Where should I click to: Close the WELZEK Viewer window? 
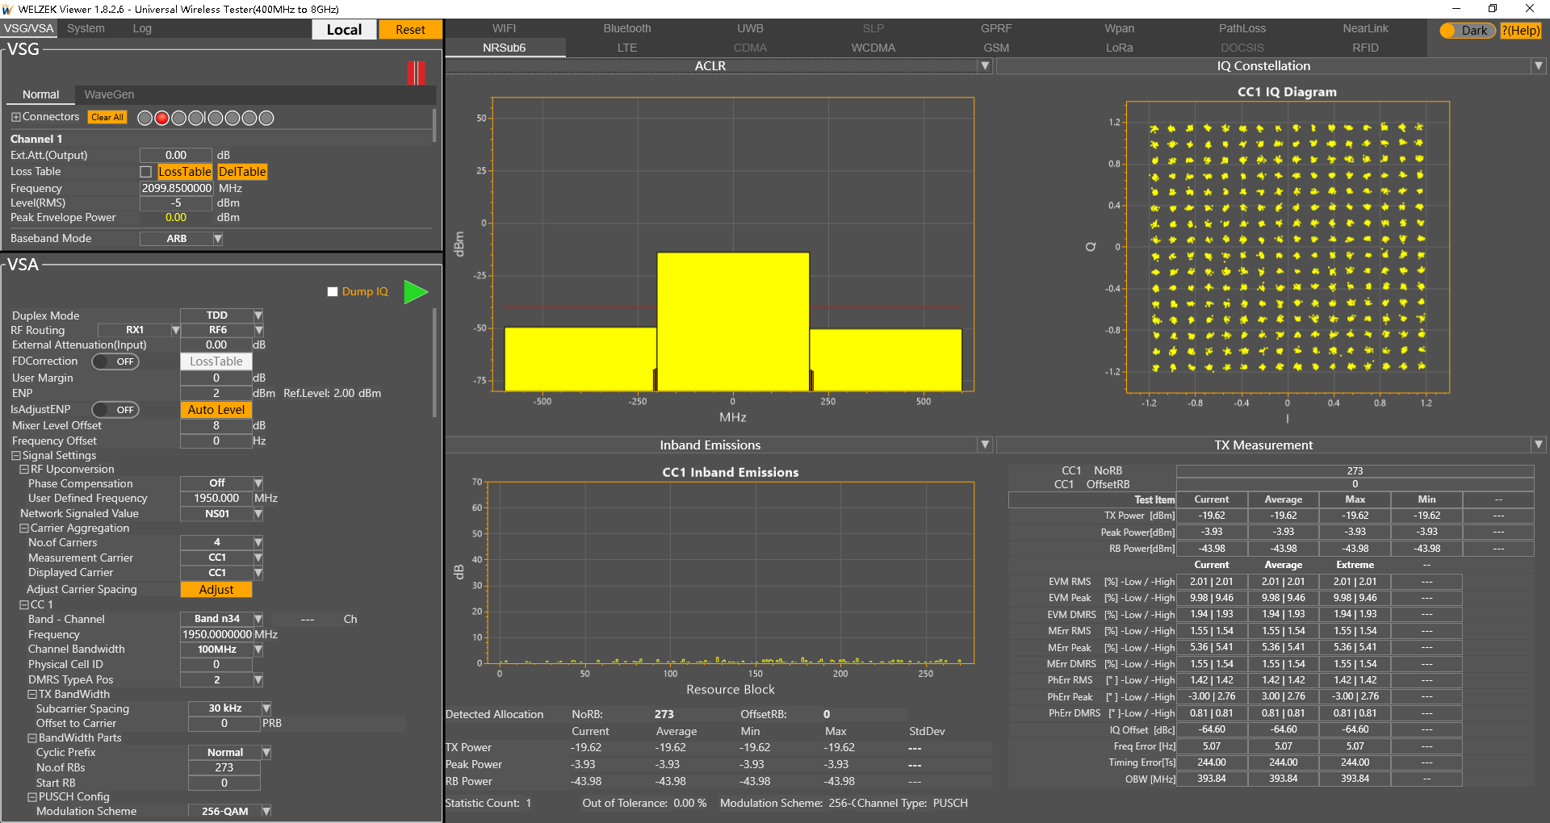1530,9
